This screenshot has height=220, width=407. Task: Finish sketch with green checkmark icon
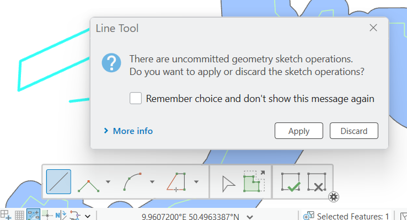(x=291, y=182)
